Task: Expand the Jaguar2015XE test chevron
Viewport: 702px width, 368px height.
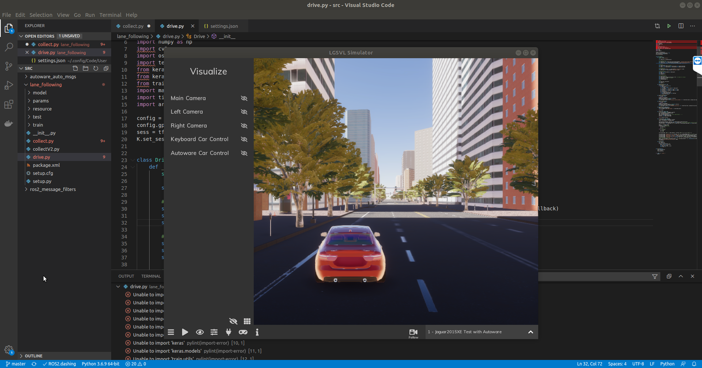Action: tap(530, 332)
